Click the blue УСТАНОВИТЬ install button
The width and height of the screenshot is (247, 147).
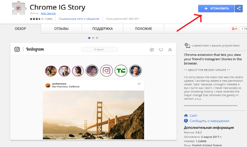pyautogui.click(x=216, y=8)
